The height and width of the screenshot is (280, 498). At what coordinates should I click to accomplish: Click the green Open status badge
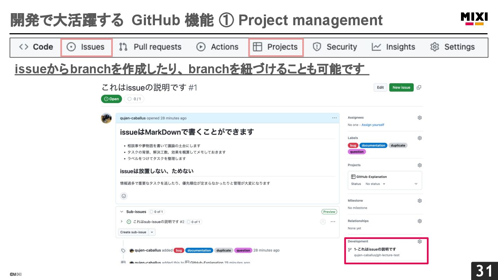pyautogui.click(x=111, y=99)
